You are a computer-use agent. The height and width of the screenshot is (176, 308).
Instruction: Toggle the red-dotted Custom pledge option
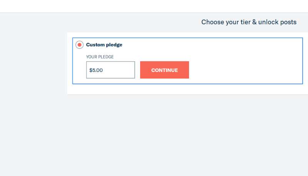coord(79,45)
